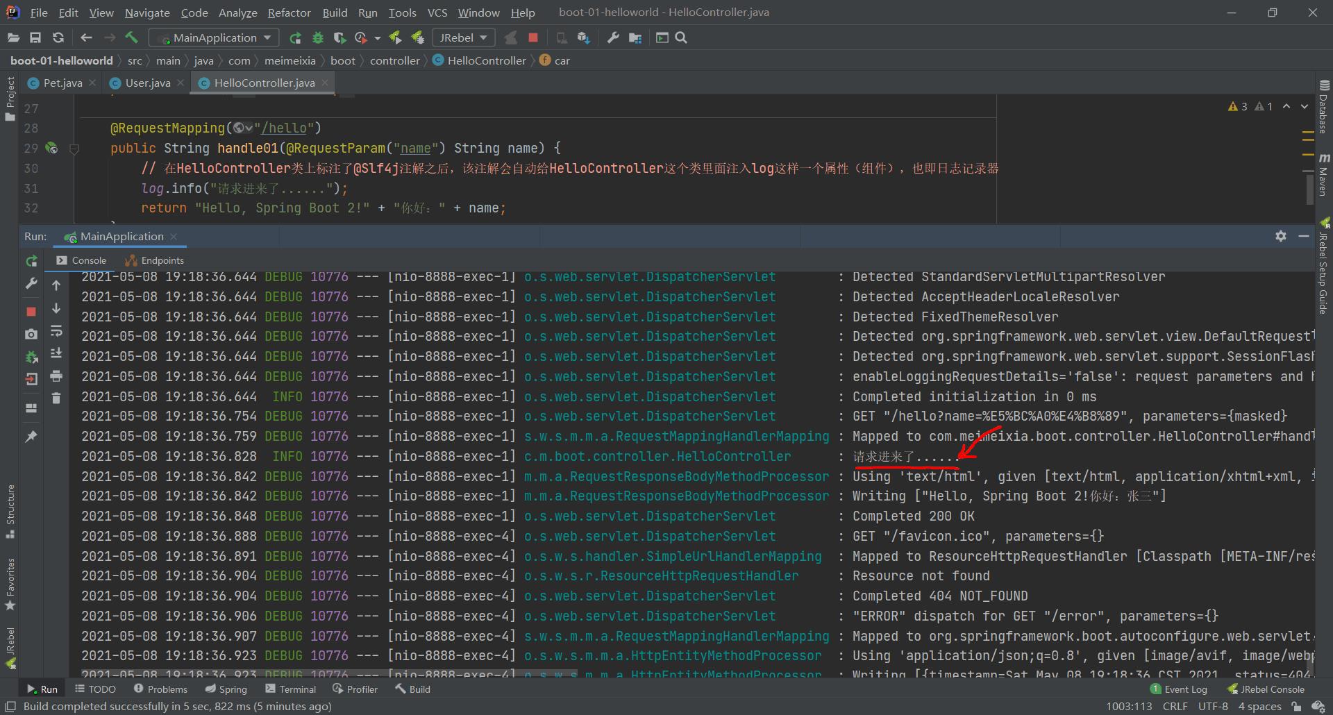Open the 4 spaces indent selector

coord(1259,706)
